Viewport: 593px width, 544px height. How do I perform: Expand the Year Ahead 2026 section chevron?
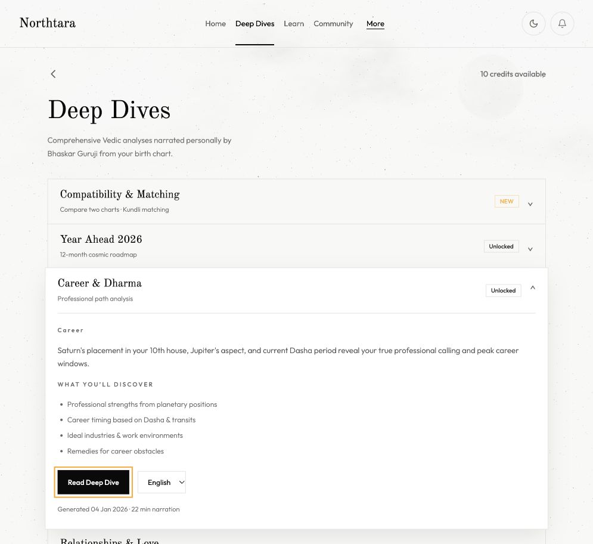[x=530, y=249]
